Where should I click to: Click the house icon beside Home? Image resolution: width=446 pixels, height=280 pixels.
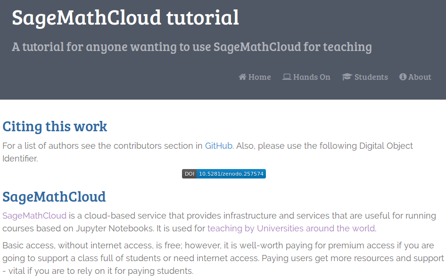point(242,77)
